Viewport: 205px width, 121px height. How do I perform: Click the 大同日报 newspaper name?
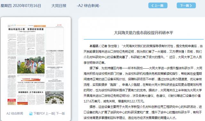(x=59, y=6)
